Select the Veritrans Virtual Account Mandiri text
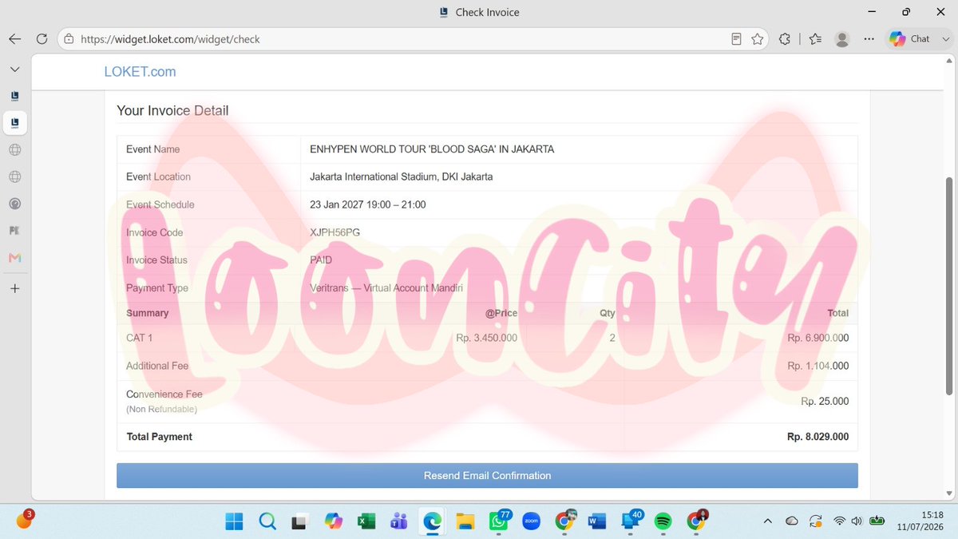This screenshot has width=958, height=539. click(x=386, y=288)
